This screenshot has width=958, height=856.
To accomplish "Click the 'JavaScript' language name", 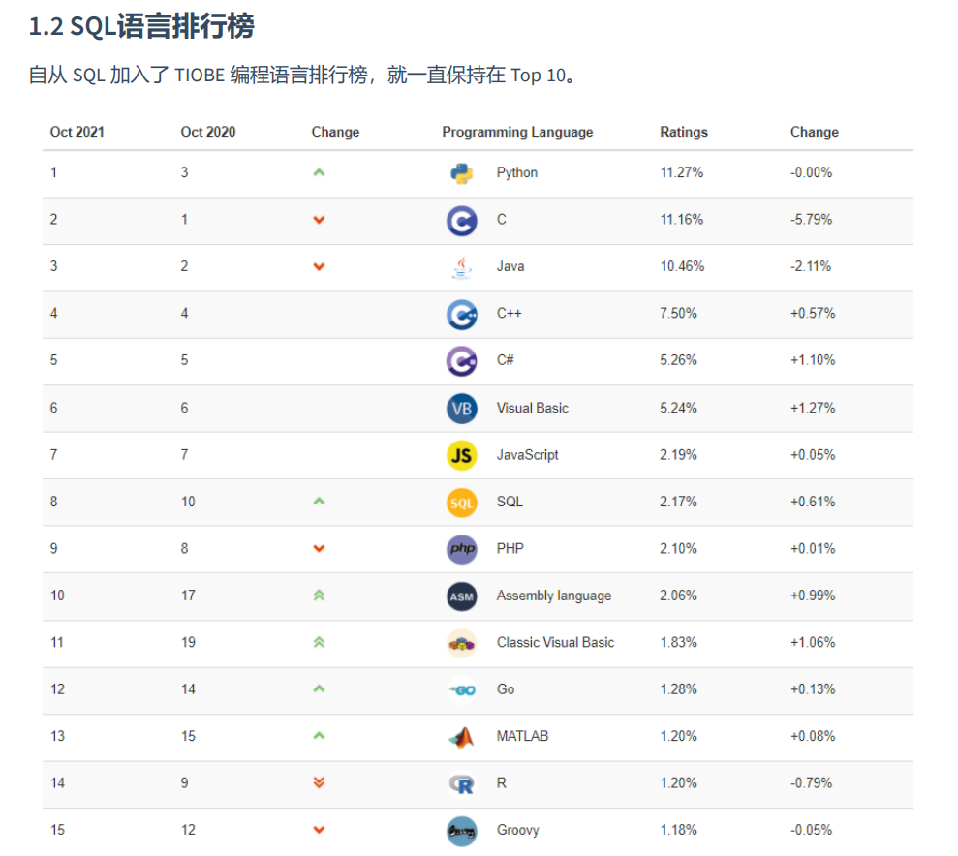I will tap(527, 455).
